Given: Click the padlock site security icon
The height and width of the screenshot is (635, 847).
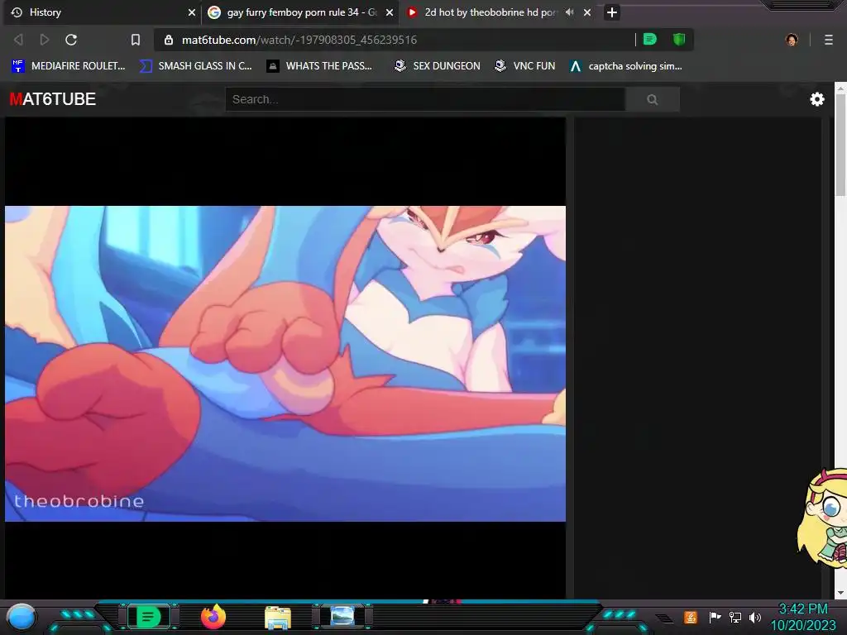Looking at the screenshot, I should click(x=169, y=40).
